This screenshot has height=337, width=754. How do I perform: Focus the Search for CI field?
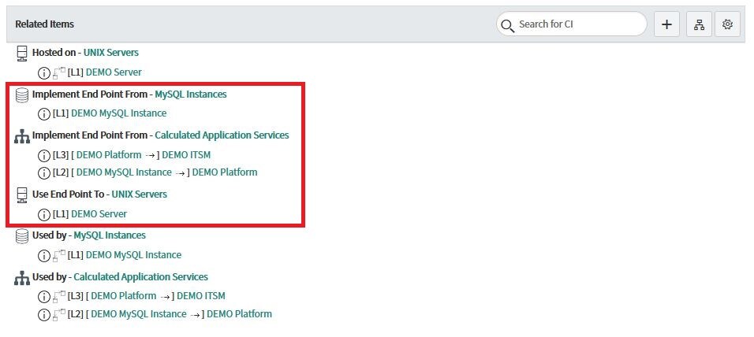tap(572, 24)
